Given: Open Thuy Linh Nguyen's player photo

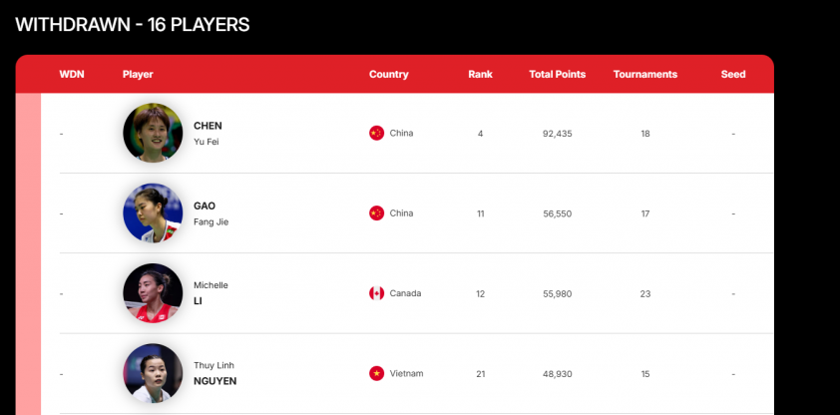Looking at the screenshot, I should (153, 373).
